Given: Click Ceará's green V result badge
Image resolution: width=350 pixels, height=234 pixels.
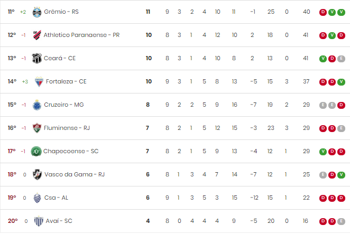Looking at the screenshot, I should 323,59.
